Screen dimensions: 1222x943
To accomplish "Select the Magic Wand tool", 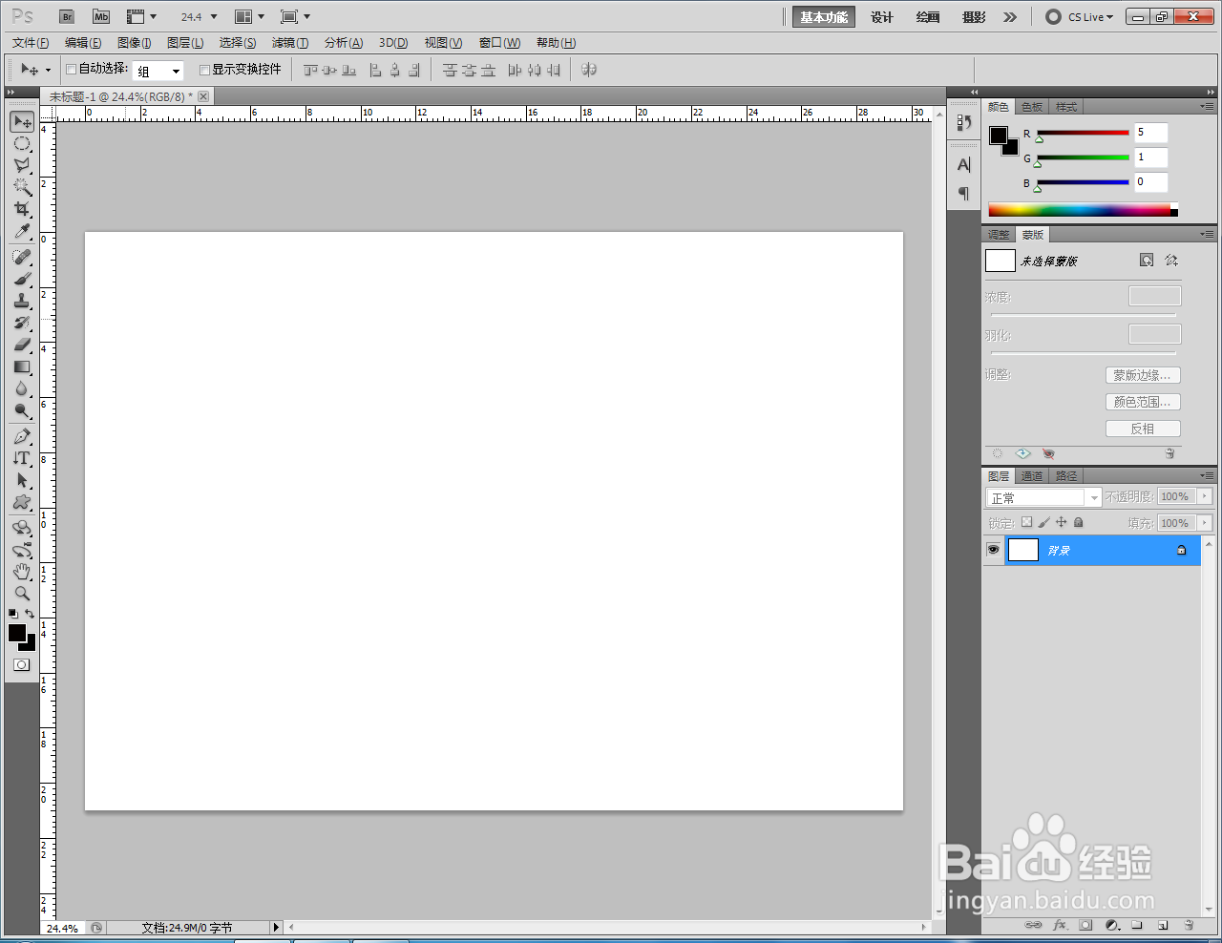I will tap(22, 187).
